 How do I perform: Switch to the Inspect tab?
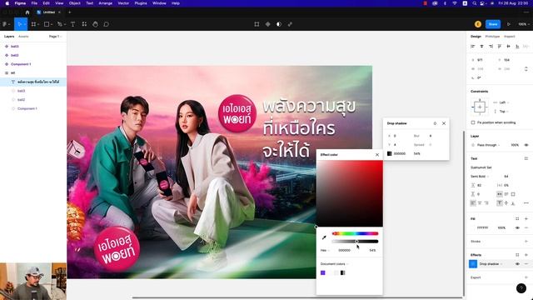pos(509,37)
